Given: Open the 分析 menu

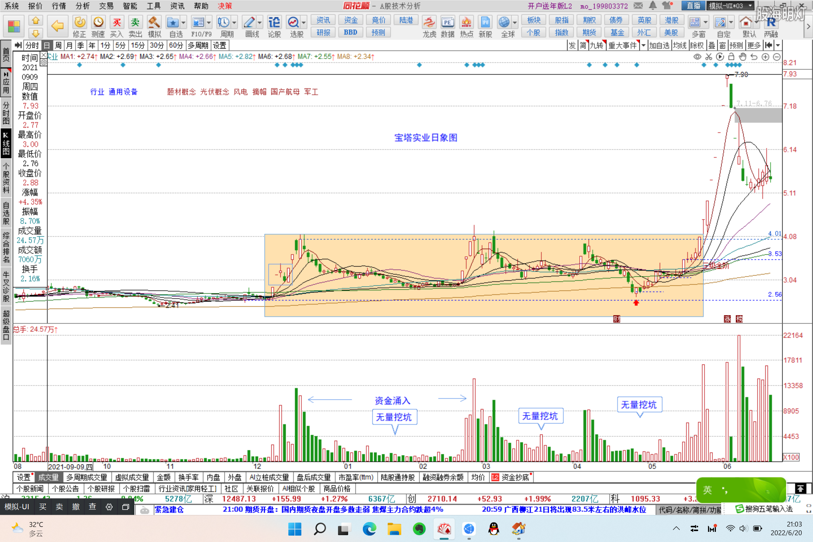Looking at the screenshot, I should [82, 6].
